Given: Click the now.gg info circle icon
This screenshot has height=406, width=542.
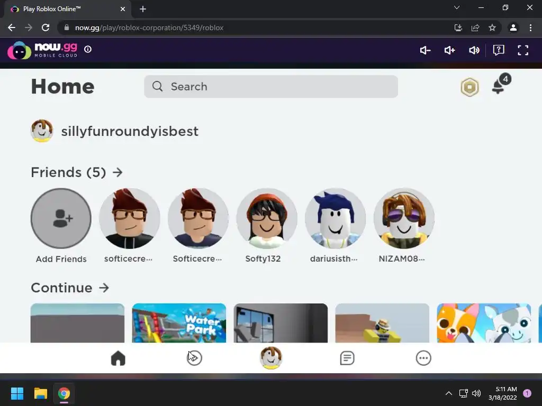Looking at the screenshot, I should [88, 49].
